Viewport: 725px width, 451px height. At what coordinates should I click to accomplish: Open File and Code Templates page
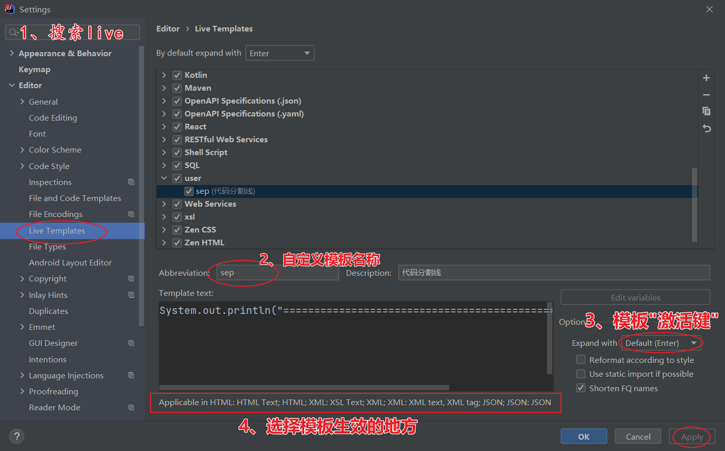pyautogui.click(x=75, y=198)
